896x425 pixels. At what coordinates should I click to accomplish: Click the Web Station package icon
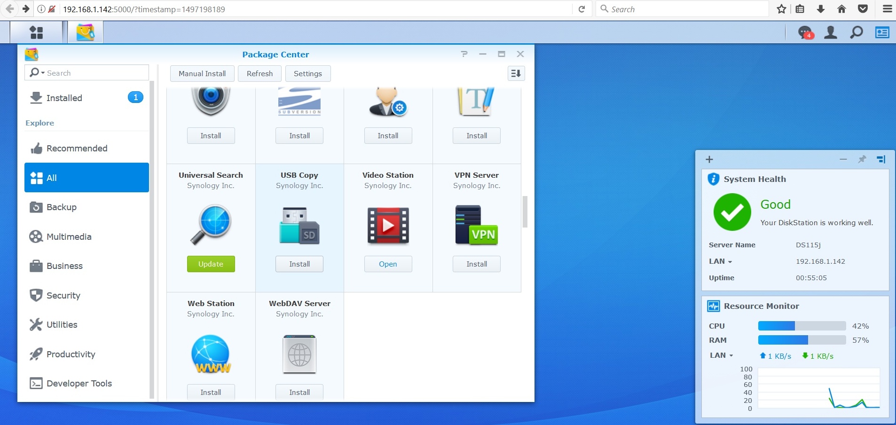coord(211,354)
